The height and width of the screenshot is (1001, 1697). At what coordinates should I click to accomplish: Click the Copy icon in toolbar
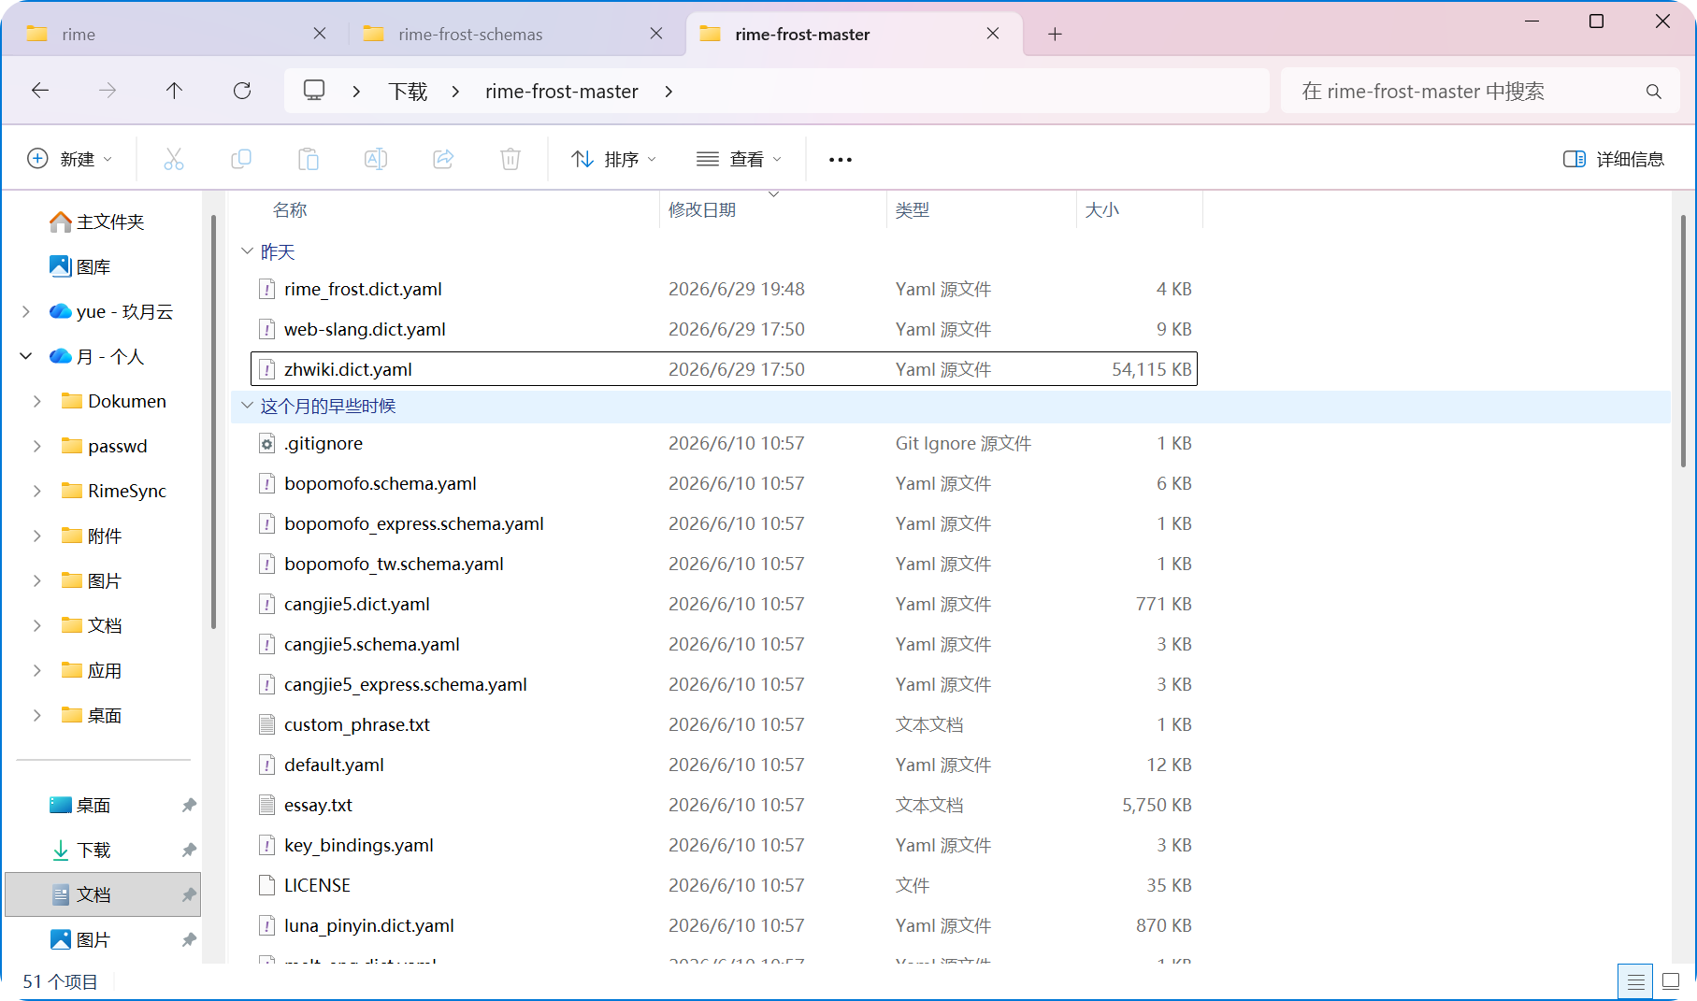(241, 159)
